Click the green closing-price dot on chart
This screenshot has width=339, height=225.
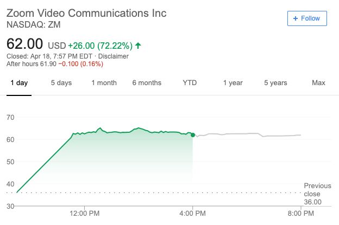[x=193, y=135]
